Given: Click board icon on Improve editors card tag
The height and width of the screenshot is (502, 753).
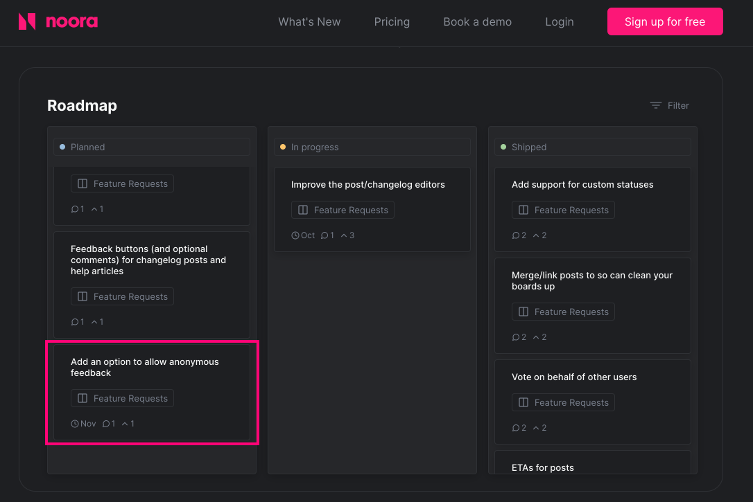Looking at the screenshot, I should [x=303, y=210].
